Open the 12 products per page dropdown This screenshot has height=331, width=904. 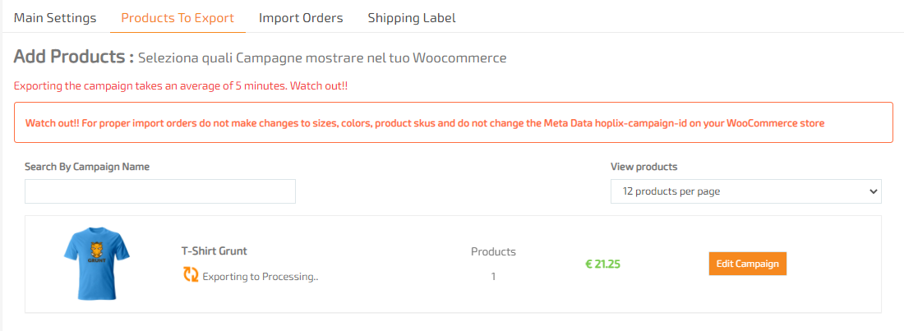(746, 191)
